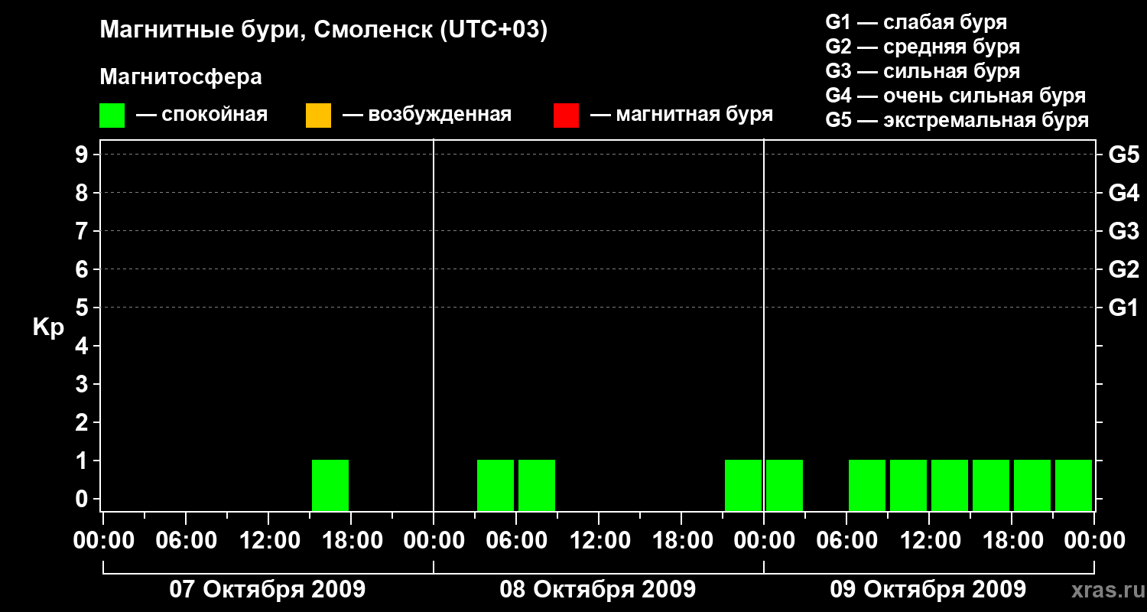Viewport: 1147px width, 612px height.
Task: Click the Kp axis value 9
Action: tap(83, 155)
